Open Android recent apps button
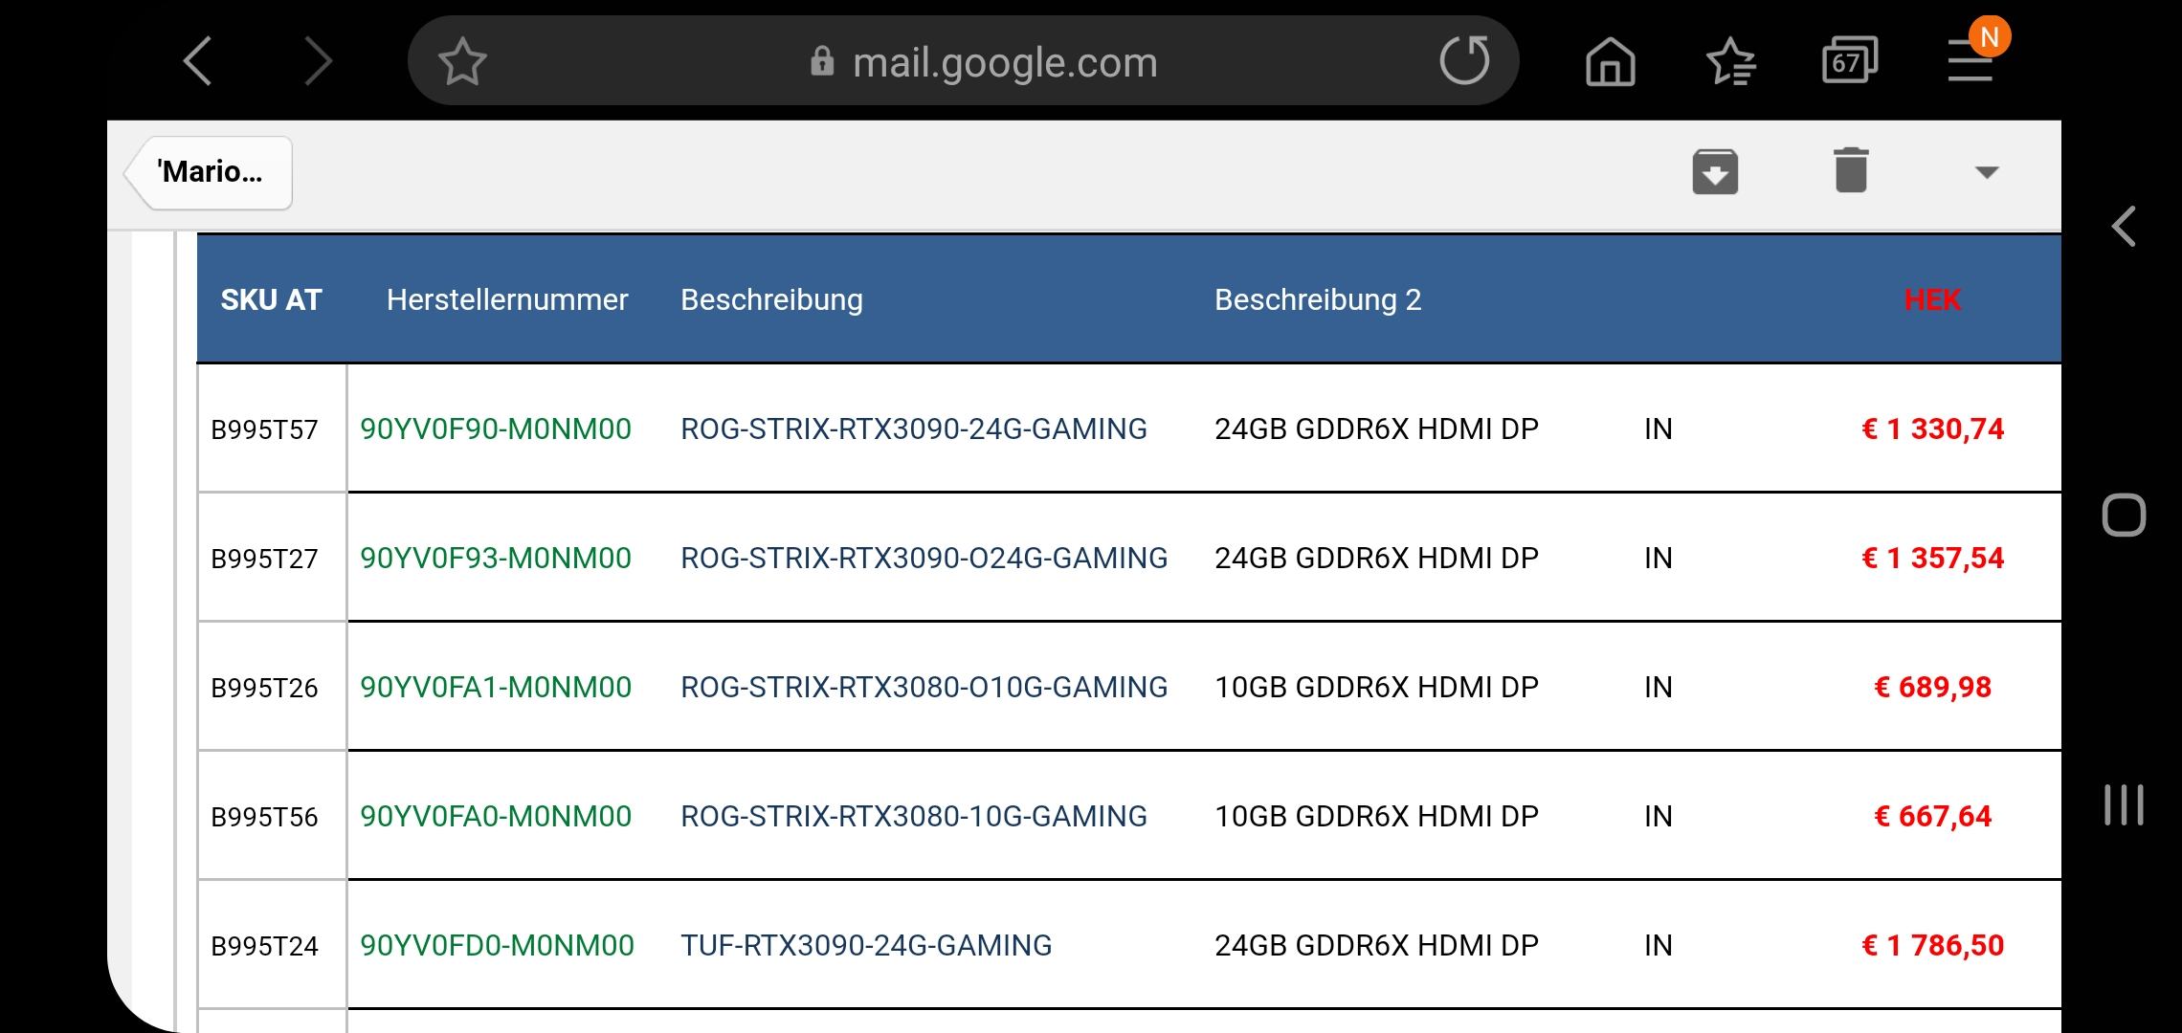Image resolution: width=2182 pixels, height=1033 pixels. coord(2124,804)
